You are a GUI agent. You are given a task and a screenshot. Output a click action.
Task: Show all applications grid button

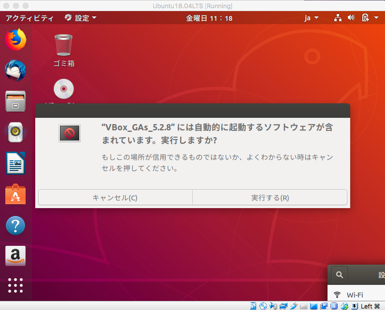[x=15, y=285]
